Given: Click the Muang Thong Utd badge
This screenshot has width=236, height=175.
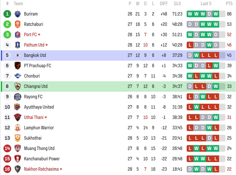Looking at the screenshot, I should click(x=17, y=148).
